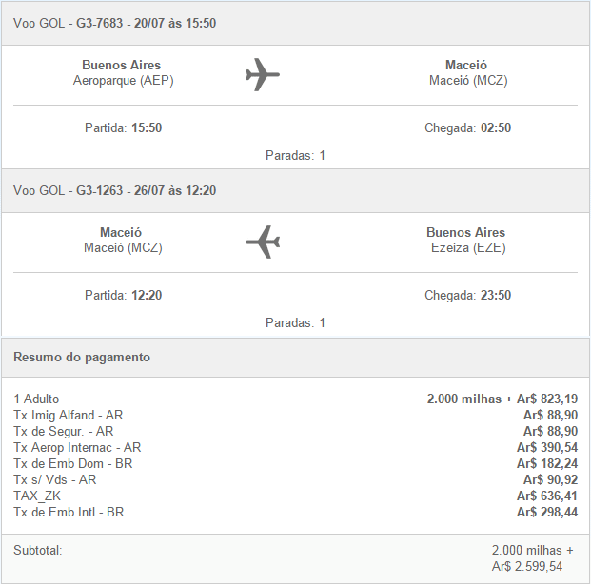Viewport: 591px width, 584px height.
Task: Click the Ezeiza (EZE) arrival airport
Action: pyautogui.click(x=468, y=248)
